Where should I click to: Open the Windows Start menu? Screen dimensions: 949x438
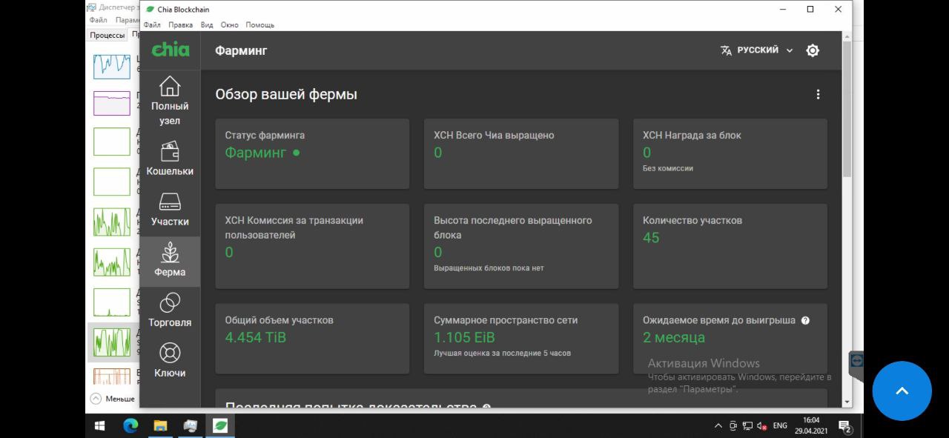100,425
